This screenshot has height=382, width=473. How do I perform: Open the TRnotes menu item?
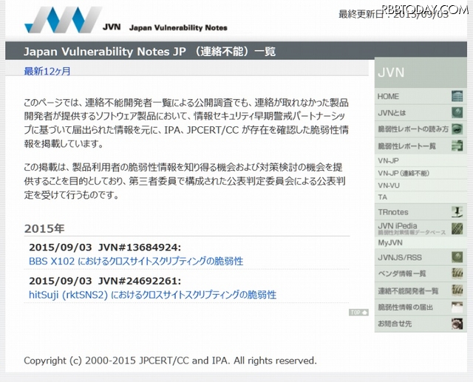point(421,212)
